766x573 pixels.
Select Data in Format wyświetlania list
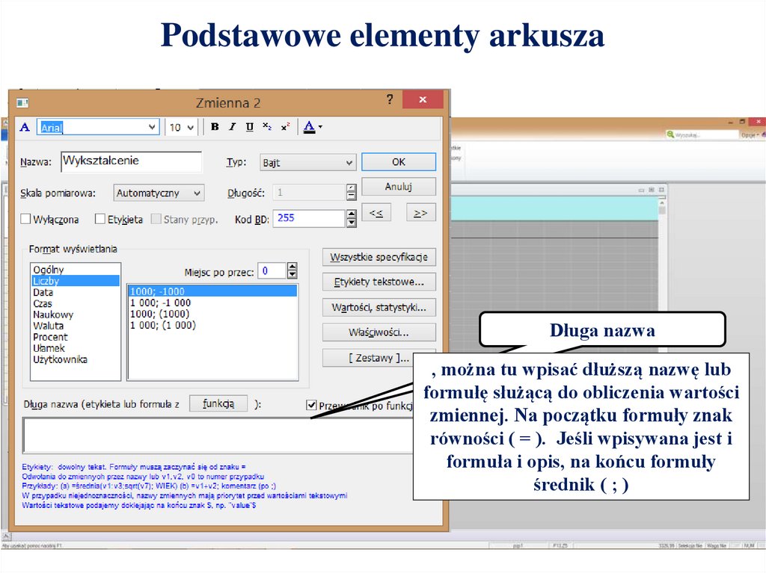(x=43, y=292)
